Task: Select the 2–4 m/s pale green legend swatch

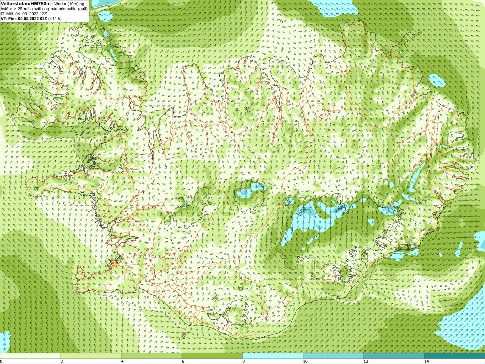Action: [x=91, y=356]
